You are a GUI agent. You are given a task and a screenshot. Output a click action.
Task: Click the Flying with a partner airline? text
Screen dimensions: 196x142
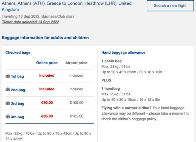[126, 108]
